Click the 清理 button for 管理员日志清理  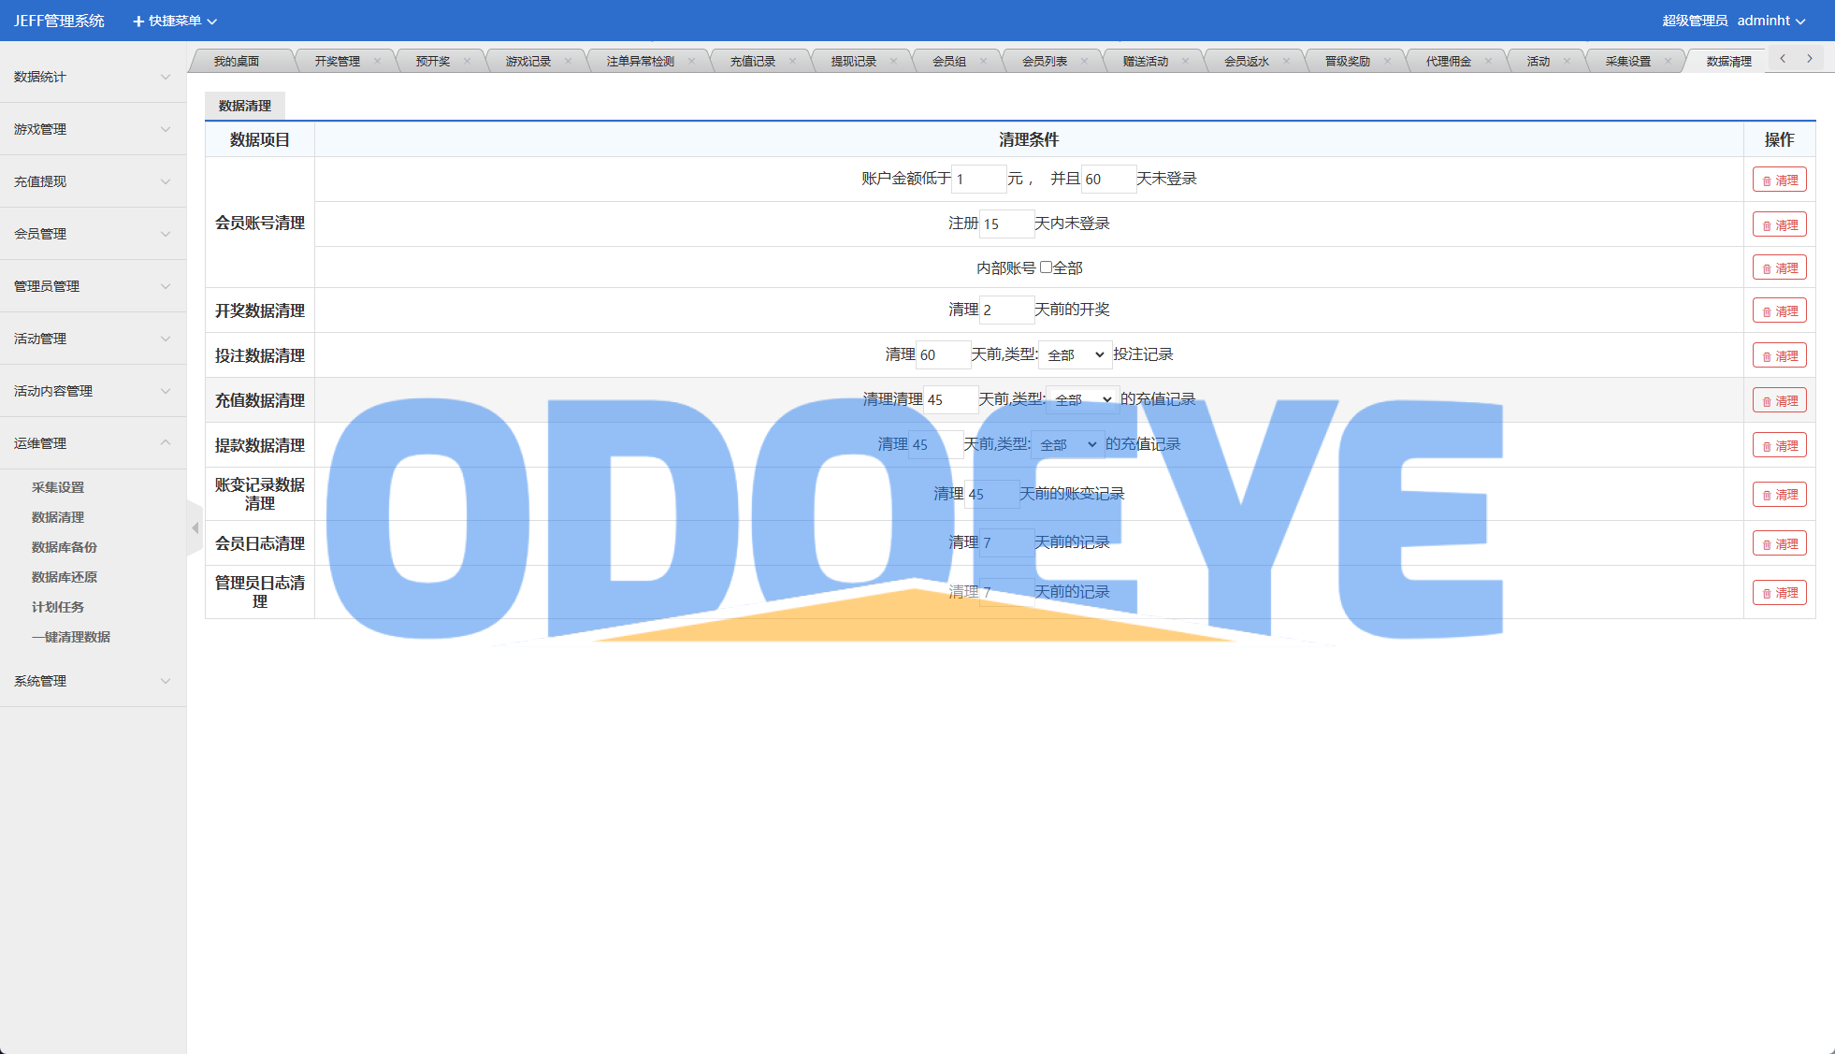pos(1779,593)
